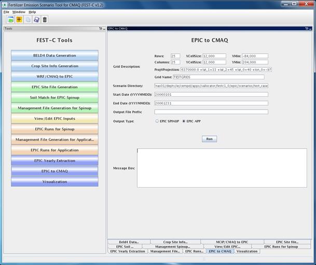The height and width of the screenshot is (265, 316).
Task: Click the save scenario floppy disk icon
Action: coord(36,20)
